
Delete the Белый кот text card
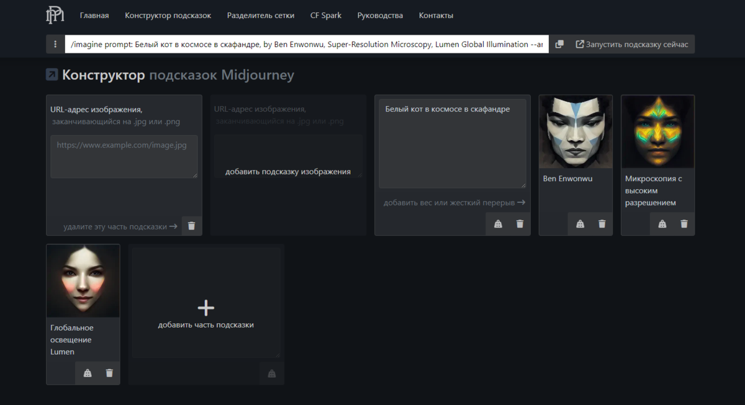(x=520, y=224)
